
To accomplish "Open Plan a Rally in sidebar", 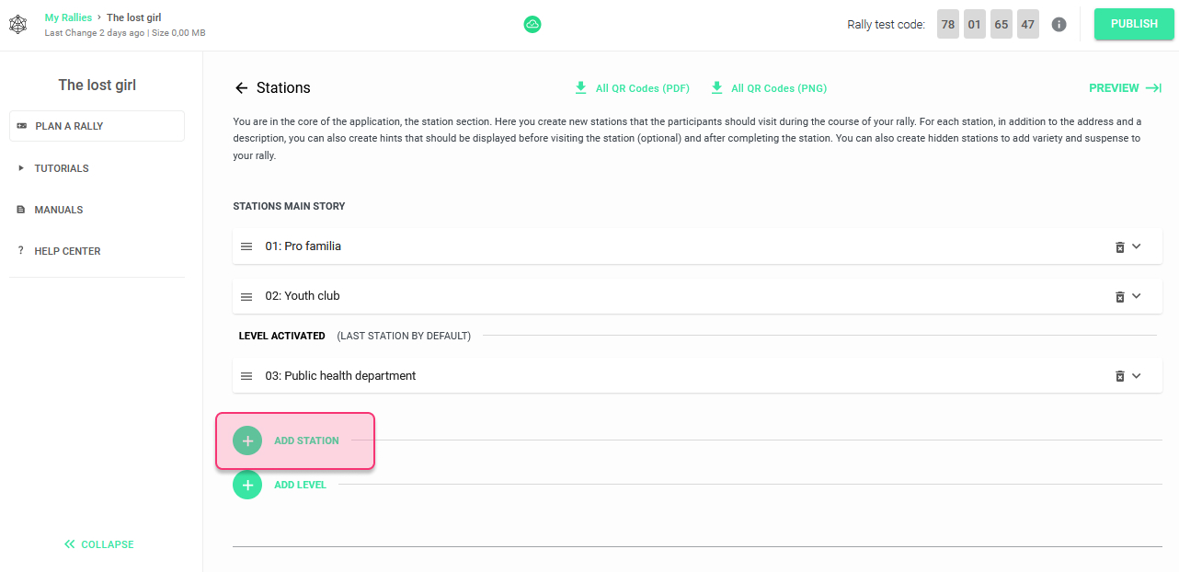I will point(97,126).
